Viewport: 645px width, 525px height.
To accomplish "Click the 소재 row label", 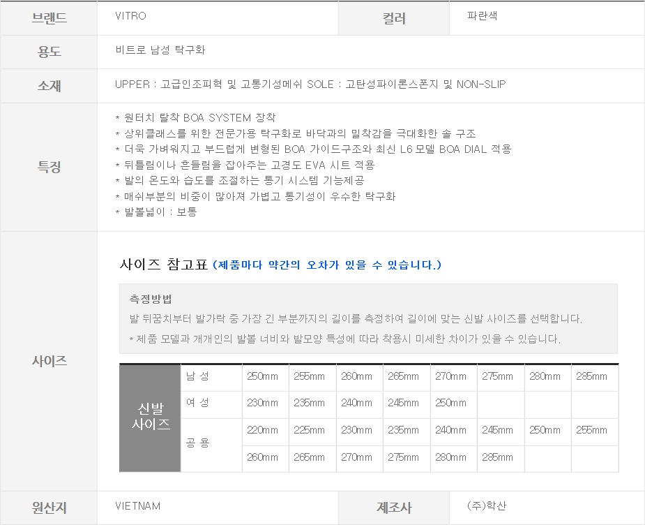I will (49, 85).
